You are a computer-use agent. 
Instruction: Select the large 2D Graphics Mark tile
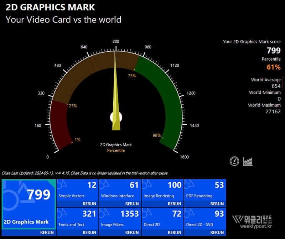[x=29, y=204]
